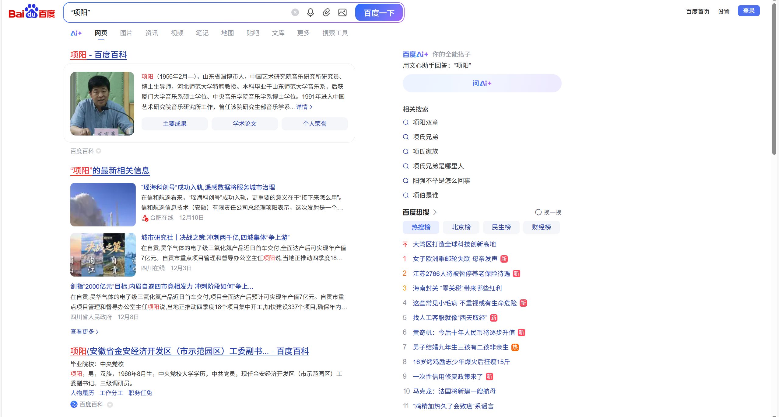Viewport: 779px width, 417px height.
Task: Select the 热搜榜 ranking tab
Action: pos(421,227)
